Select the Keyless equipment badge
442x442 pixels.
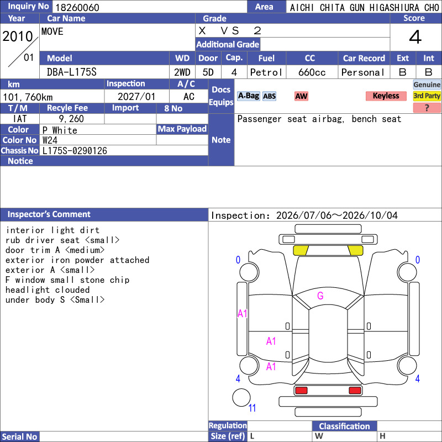point(386,96)
